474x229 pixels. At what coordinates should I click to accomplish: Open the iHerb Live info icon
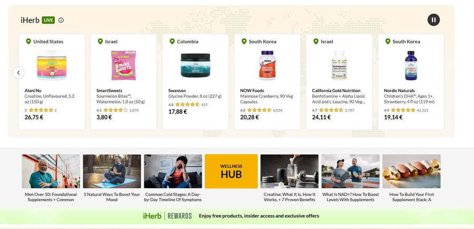click(x=61, y=20)
